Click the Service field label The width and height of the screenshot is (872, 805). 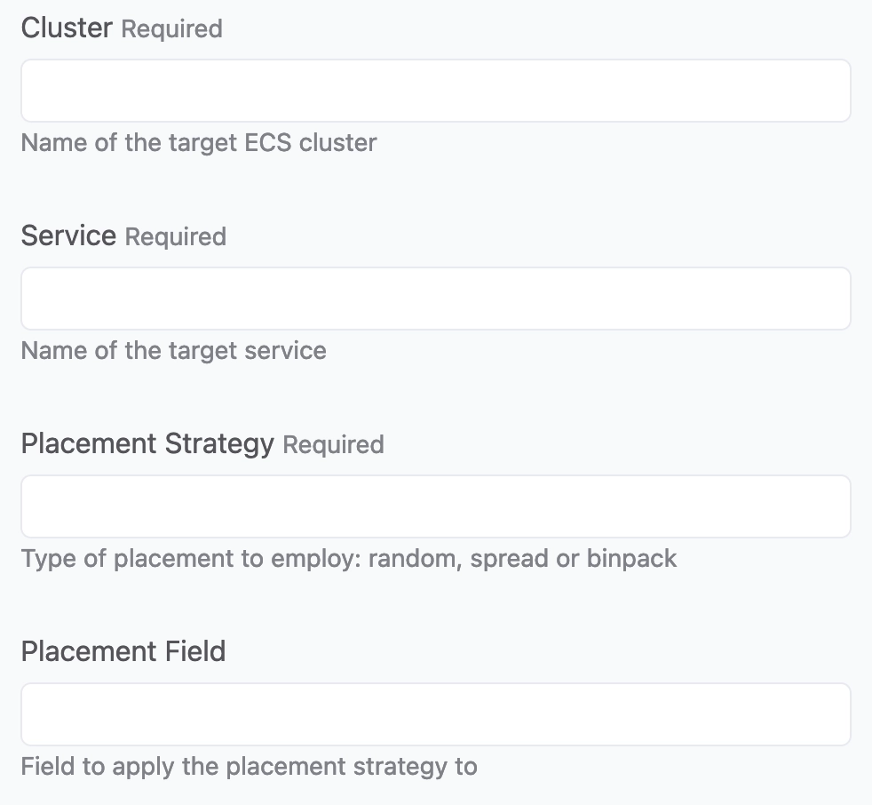[68, 235]
